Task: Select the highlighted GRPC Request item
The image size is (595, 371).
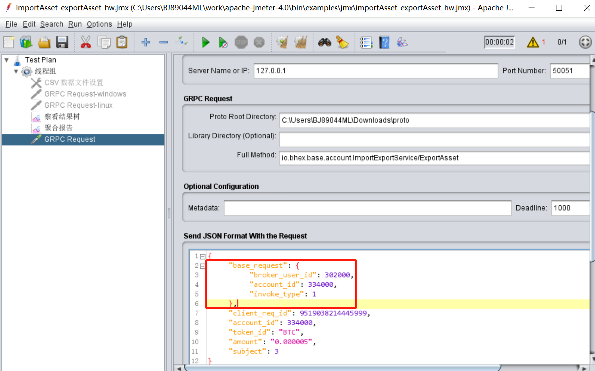Action: click(x=83, y=140)
